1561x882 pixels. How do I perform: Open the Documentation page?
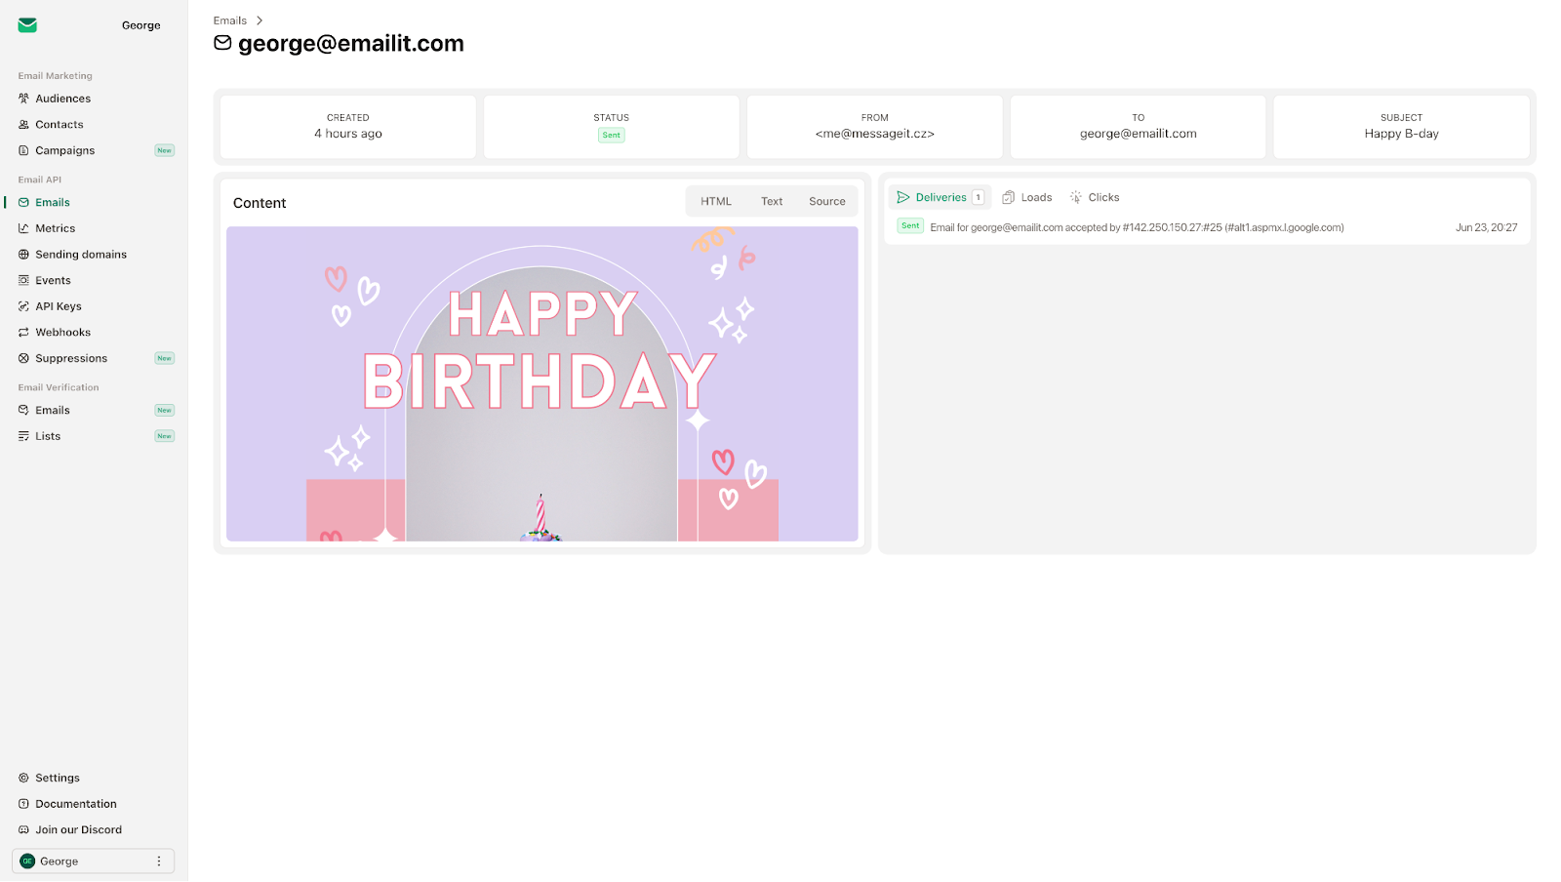[75, 803]
